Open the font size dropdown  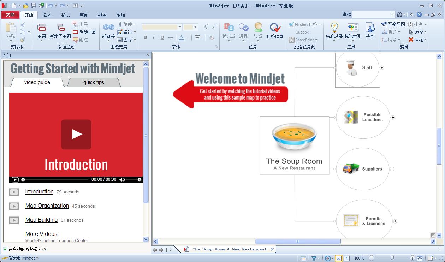[195, 27]
